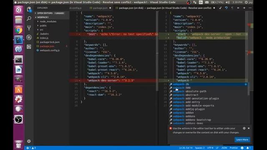267x150 pixels.
Task: Open LibreOffice Writer from the dock
Action: [x=18, y=70]
